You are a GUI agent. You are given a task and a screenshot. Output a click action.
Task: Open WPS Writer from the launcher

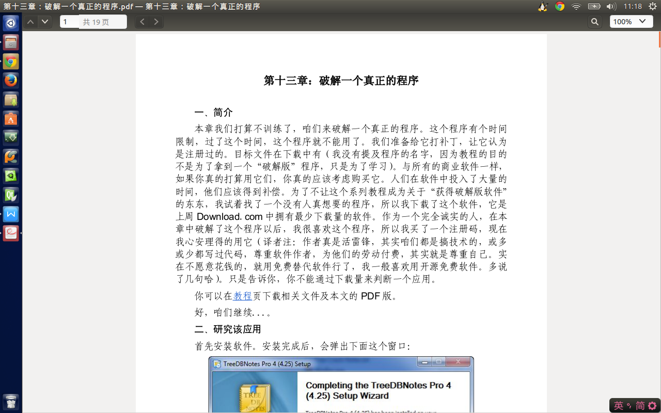[x=11, y=214]
